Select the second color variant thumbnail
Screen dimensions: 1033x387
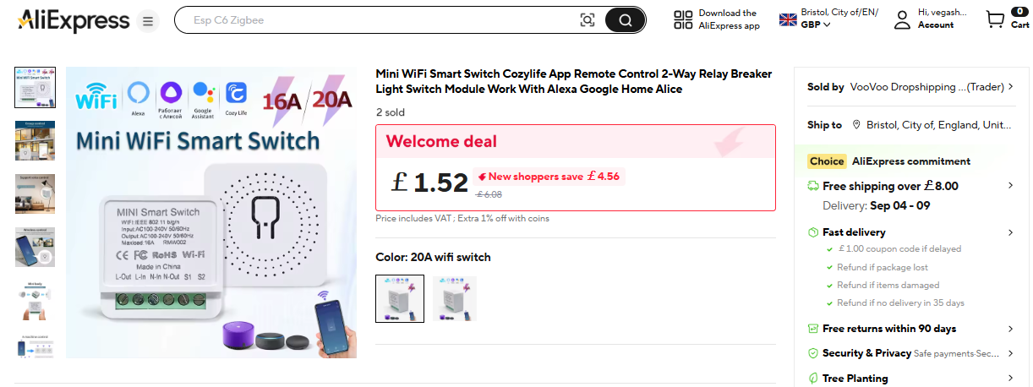[455, 298]
